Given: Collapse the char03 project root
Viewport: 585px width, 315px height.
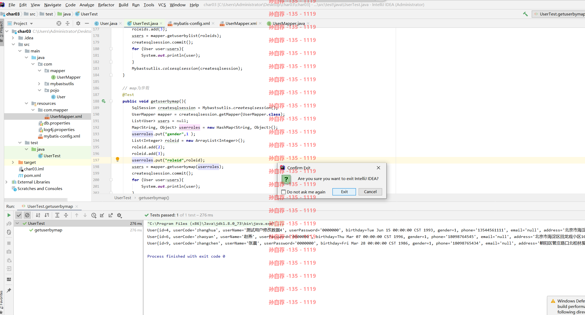Looking at the screenshot, I should pos(7,31).
